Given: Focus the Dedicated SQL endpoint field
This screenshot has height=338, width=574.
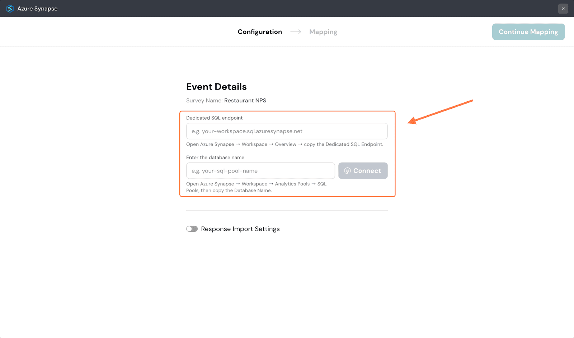Looking at the screenshot, I should tap(287, 131).
